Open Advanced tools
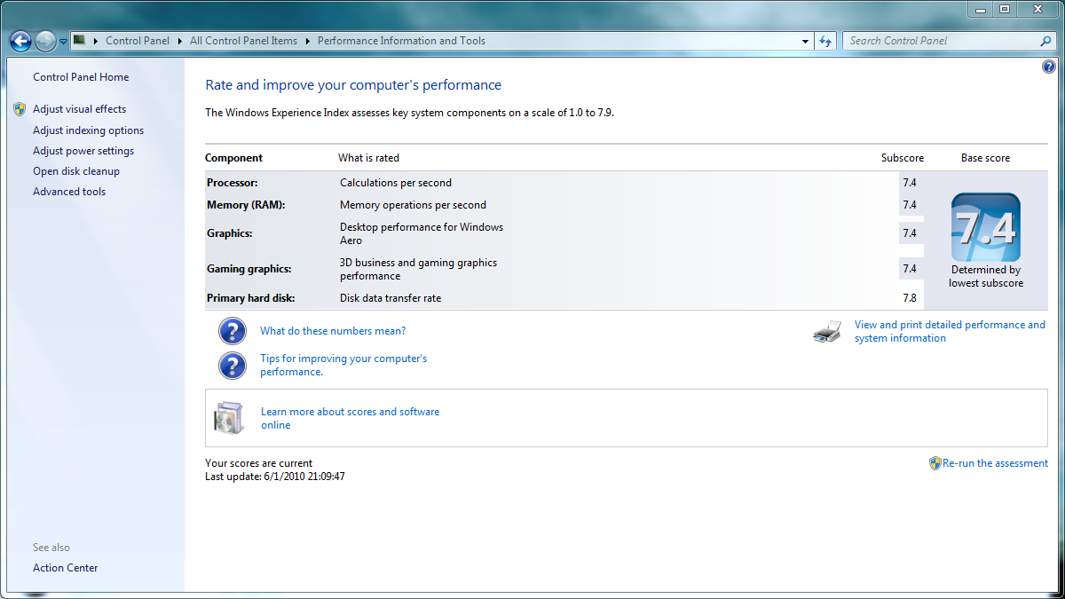The width and height of the screenshot is (1065, 599). [69, 192]
